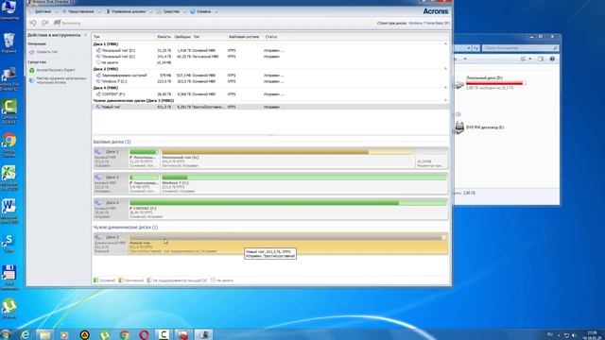
Task: Select the 'CONTENT (F:)' row in list
Action: [270, 94]
